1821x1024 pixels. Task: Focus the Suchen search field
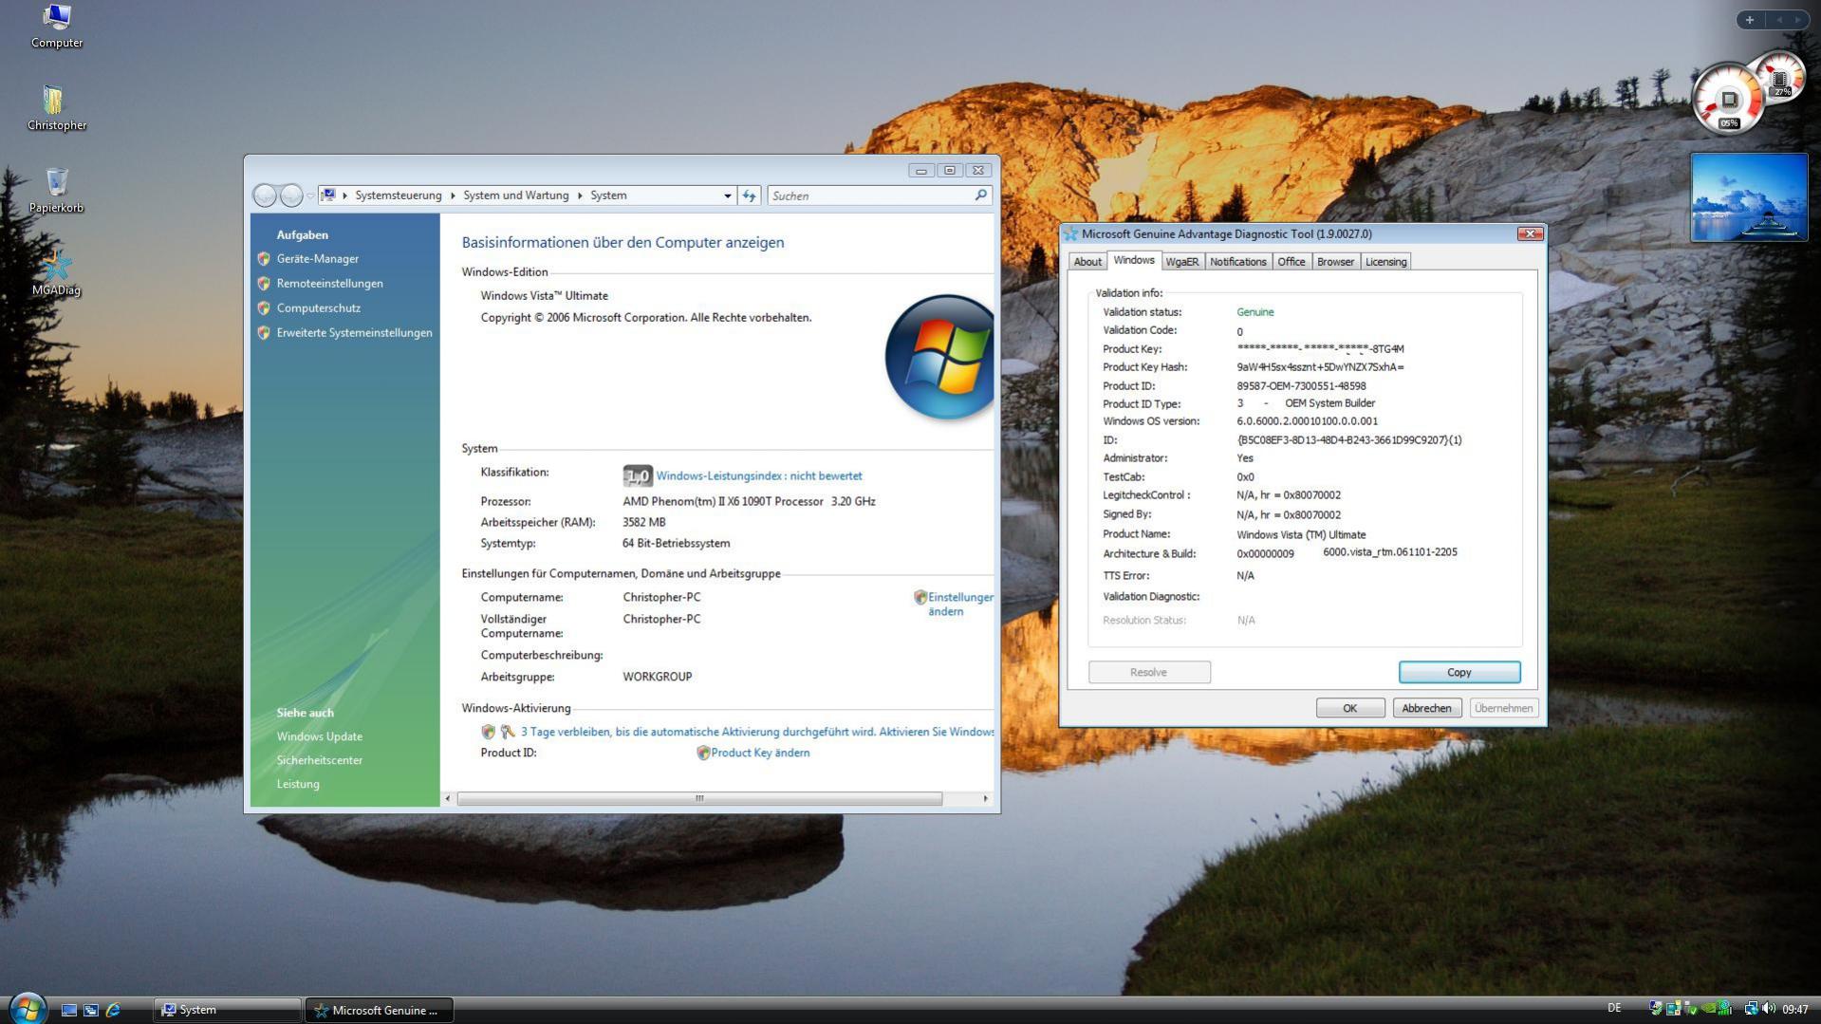[871, 195]
